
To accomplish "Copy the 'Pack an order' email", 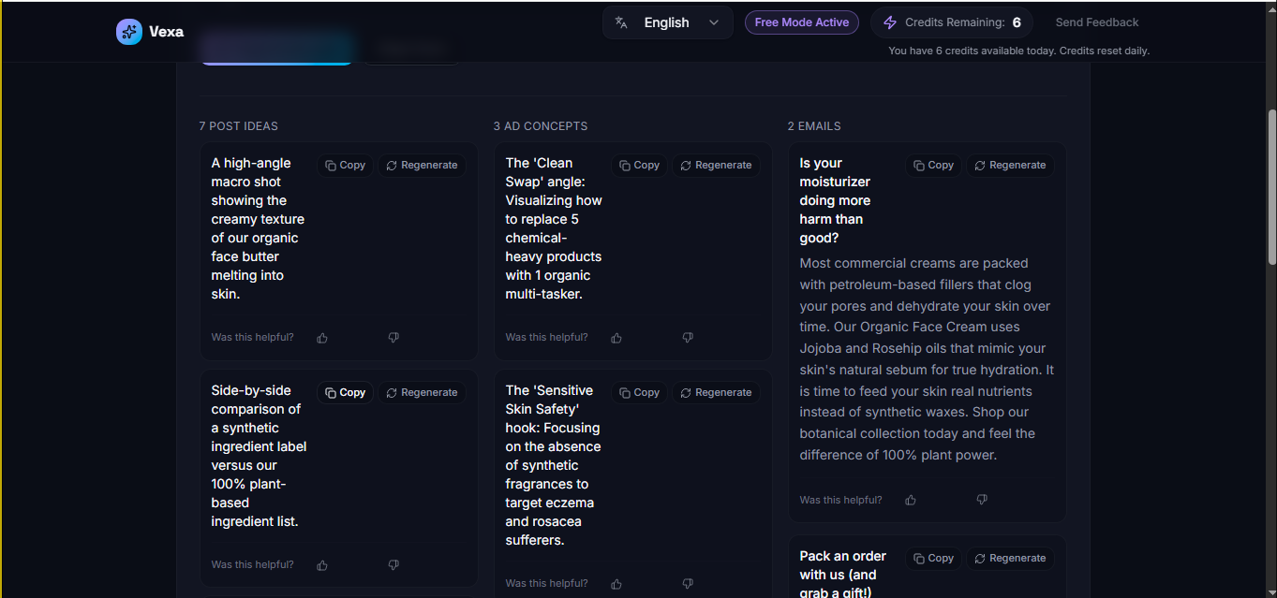I will (933, 559).
